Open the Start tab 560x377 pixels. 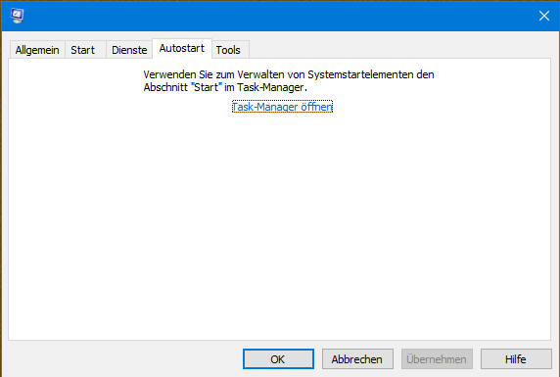click(83, 50)
